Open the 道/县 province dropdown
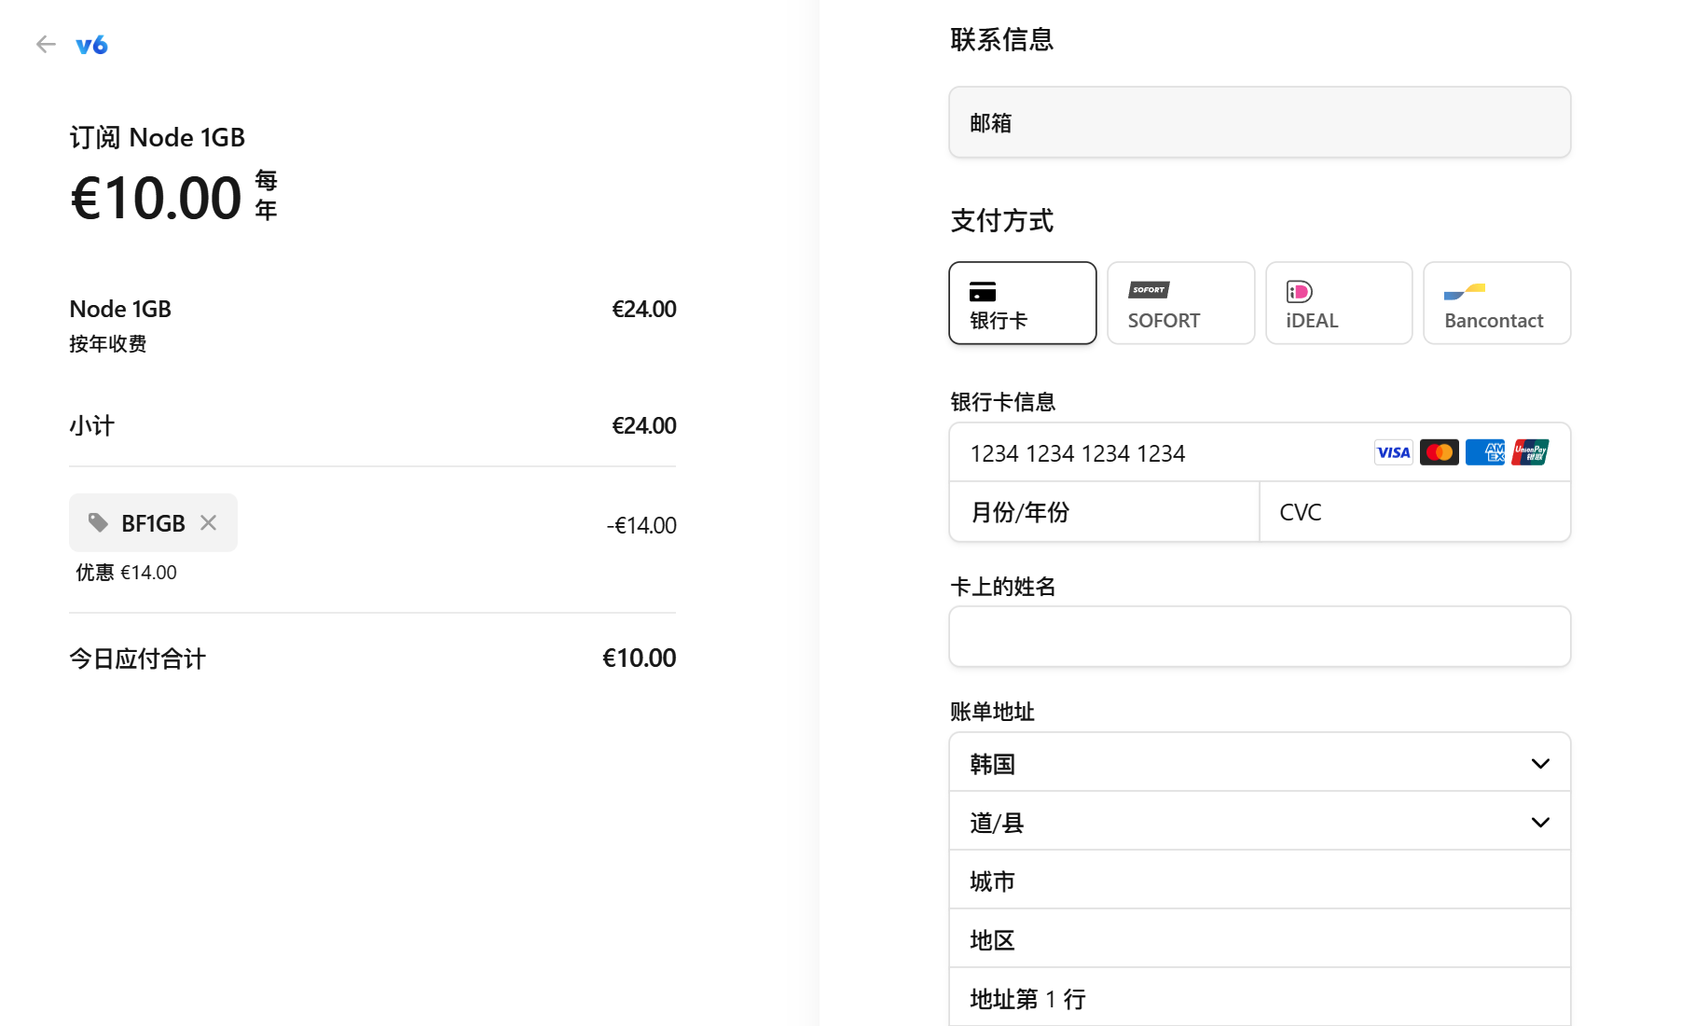This screenshot has width=1681, height=1026. (1260, 822)
